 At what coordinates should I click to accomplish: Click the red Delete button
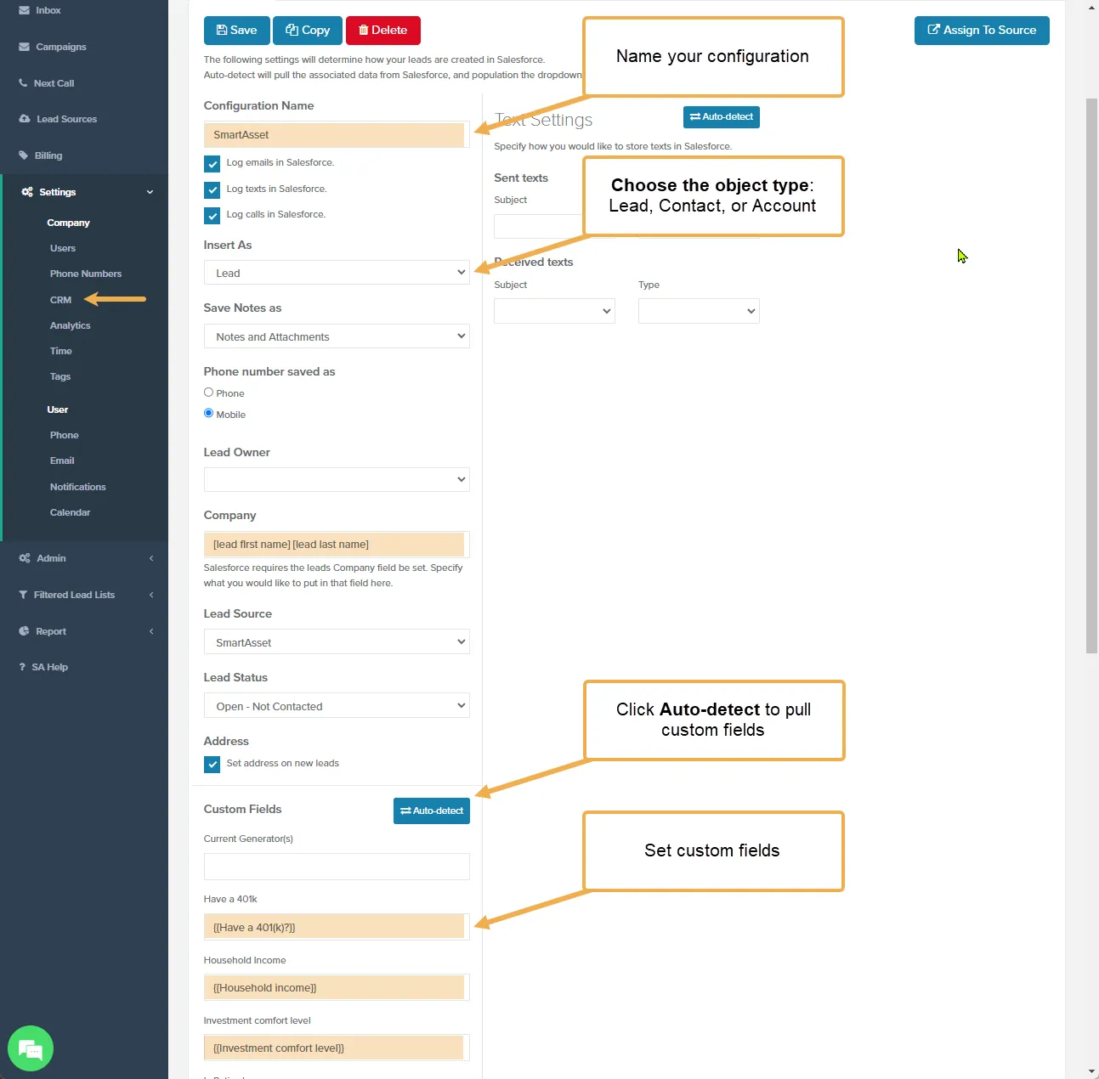click(x=383, y=30)
